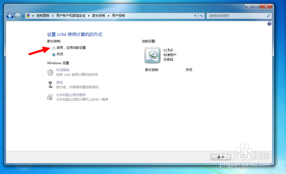Image resolution: width=286 pixels, height=174 pixels.
Task: Refresh the page with the refresh button
Action: coord(201,16)
